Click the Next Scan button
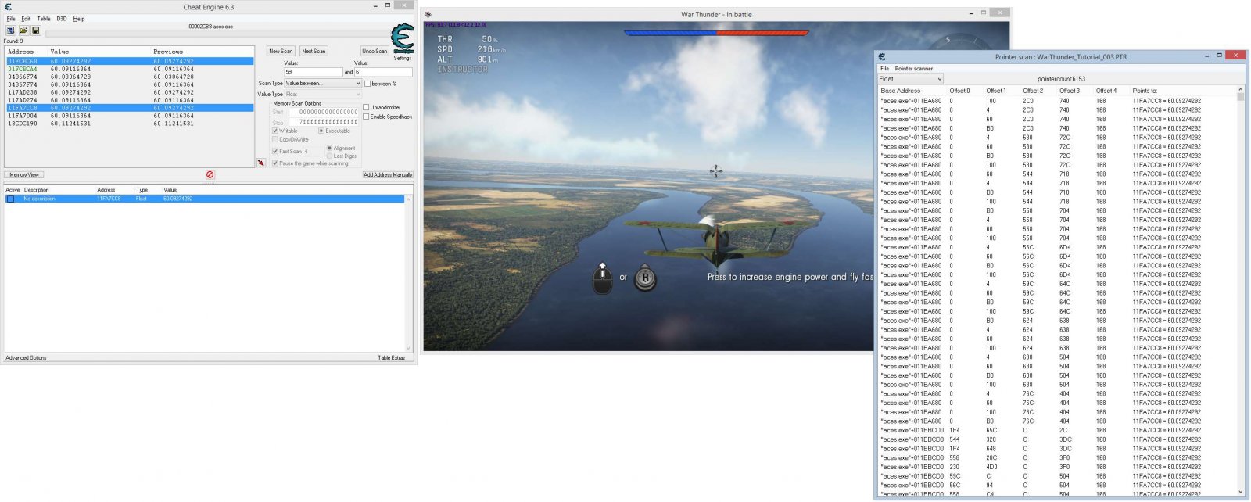The height and width of the screenshot is (502, 1251). pyautogui.click(x=314, y=51)
